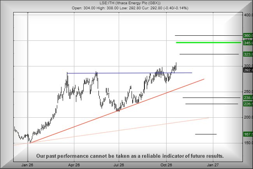Click the 200 price axis value
The width and height of the screenshot is (253, 169).
(x=248, y=117)
